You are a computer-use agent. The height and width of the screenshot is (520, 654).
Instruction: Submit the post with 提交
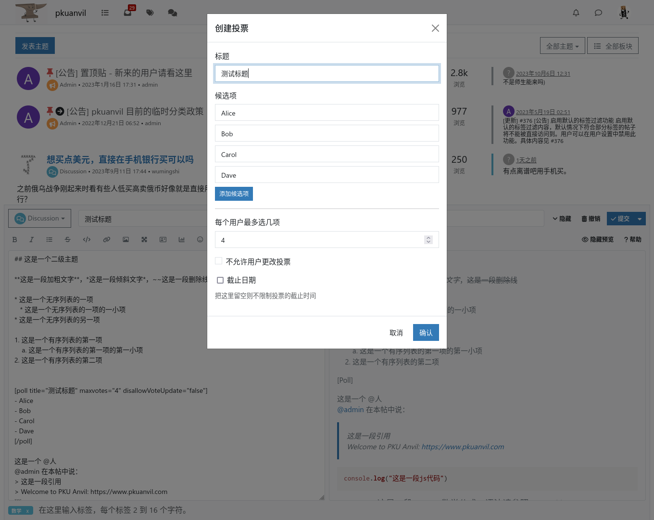[620, 219]
